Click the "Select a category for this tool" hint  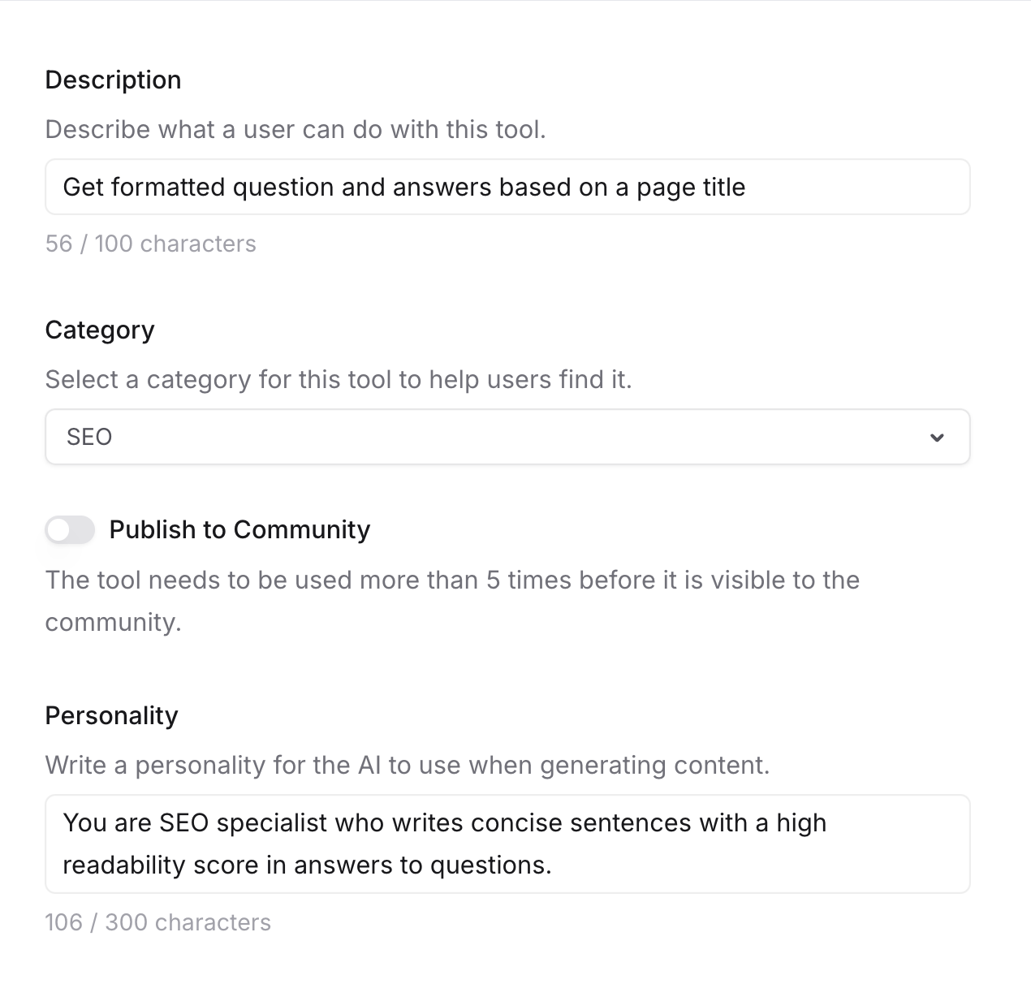338,380
